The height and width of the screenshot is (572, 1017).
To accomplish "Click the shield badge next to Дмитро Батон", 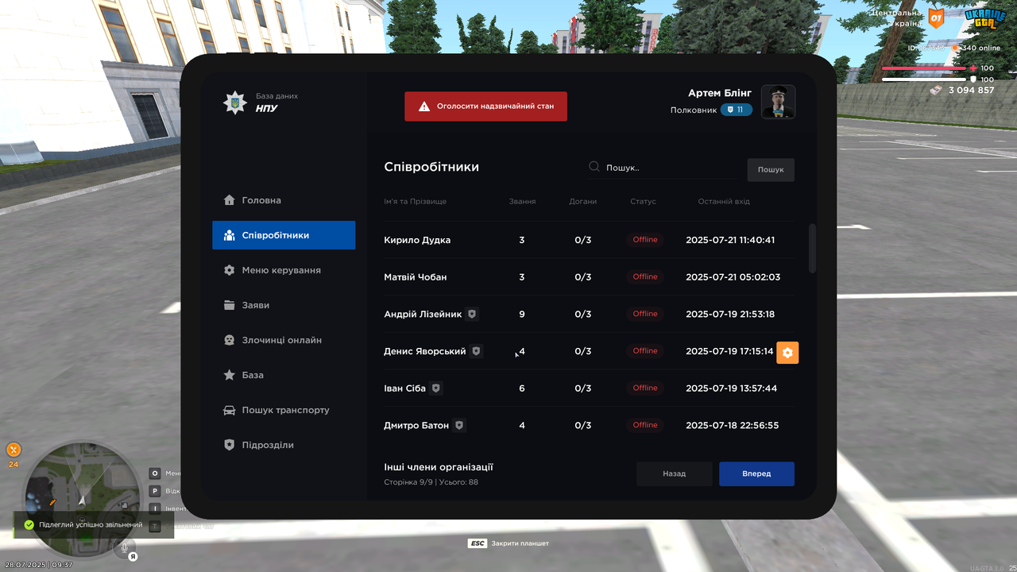I will (x=458, y=425).
